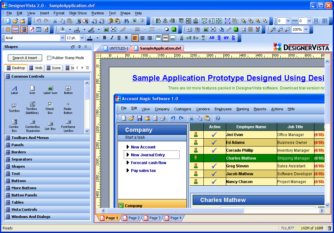
Task: Click the Cut scissors icon in main toolbar
Action: coord(55,21)
